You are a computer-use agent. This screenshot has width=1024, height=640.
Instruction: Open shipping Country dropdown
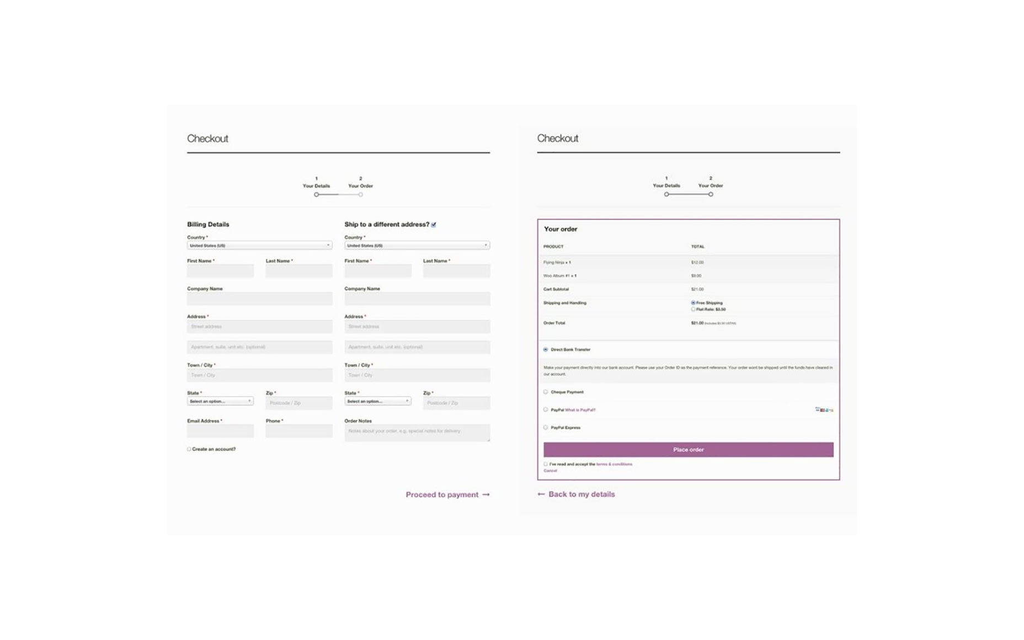click(x=417, y=245)
